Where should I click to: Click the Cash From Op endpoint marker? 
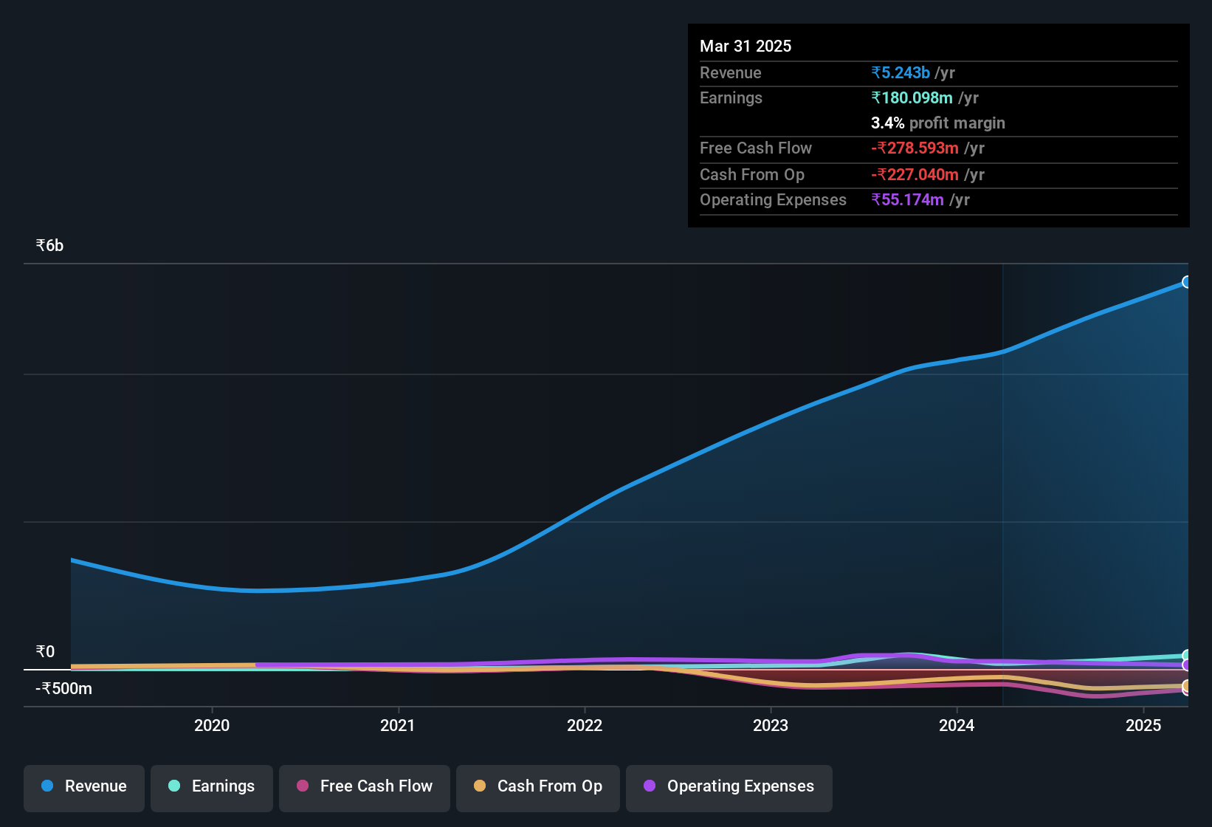(1187, 686)
